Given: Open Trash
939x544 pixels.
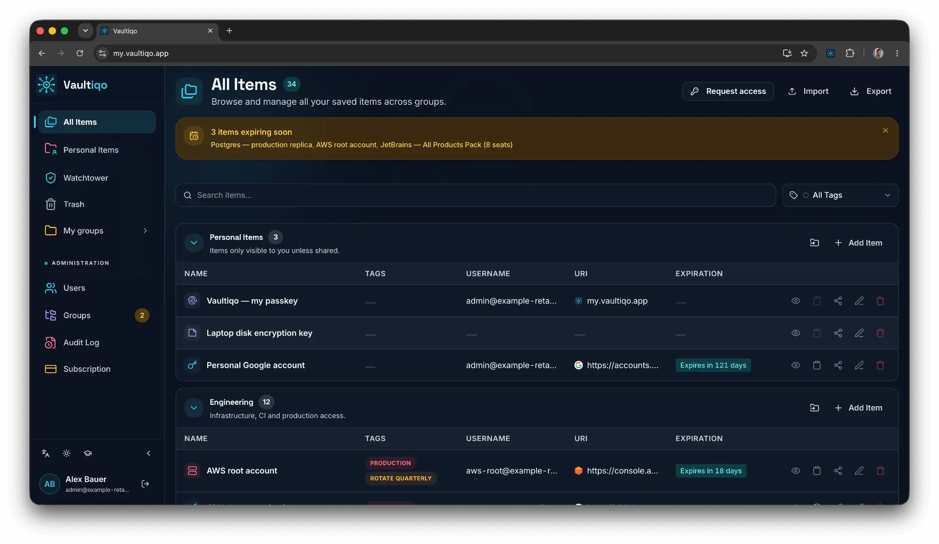Looking at the screenshot, I should click(x=97, y=204).
